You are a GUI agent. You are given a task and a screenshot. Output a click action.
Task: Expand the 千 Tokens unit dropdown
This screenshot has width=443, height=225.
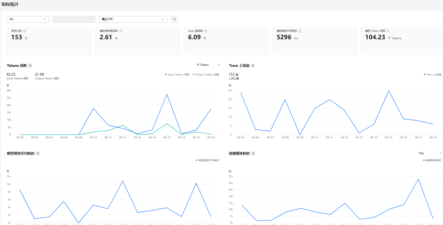208,65
